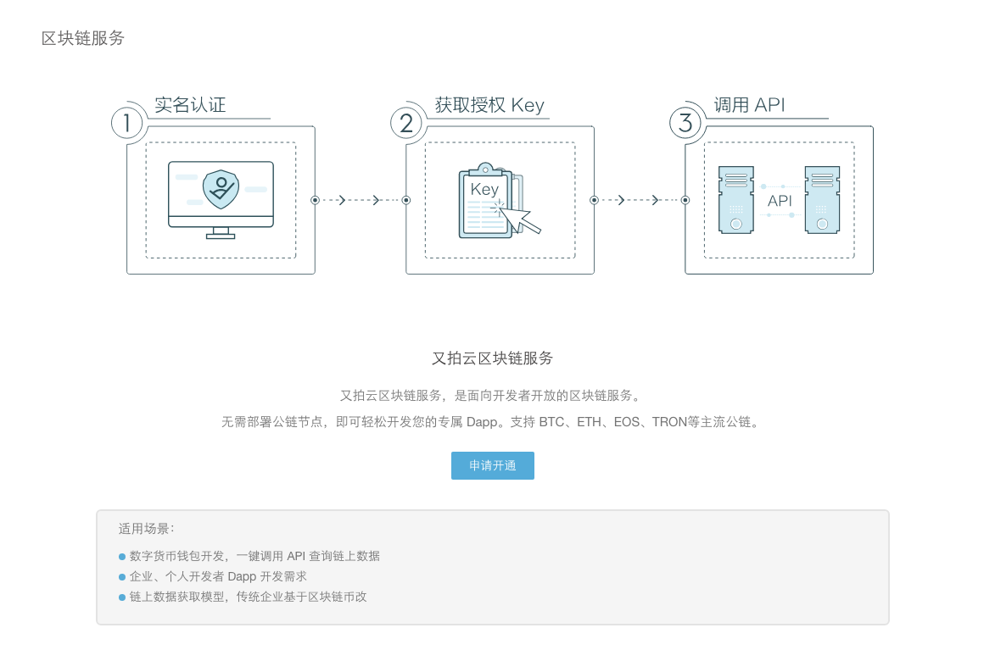
Task: Click the 申请开通 button
Action: tap(492, 465)
